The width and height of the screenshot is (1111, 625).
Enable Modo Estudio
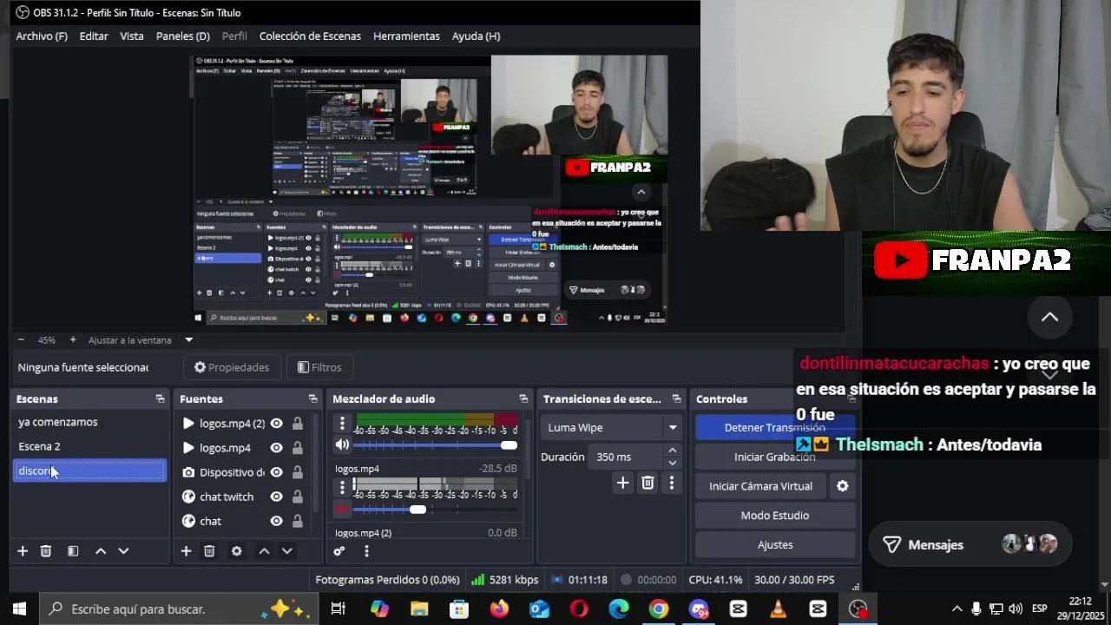[774, 515]
